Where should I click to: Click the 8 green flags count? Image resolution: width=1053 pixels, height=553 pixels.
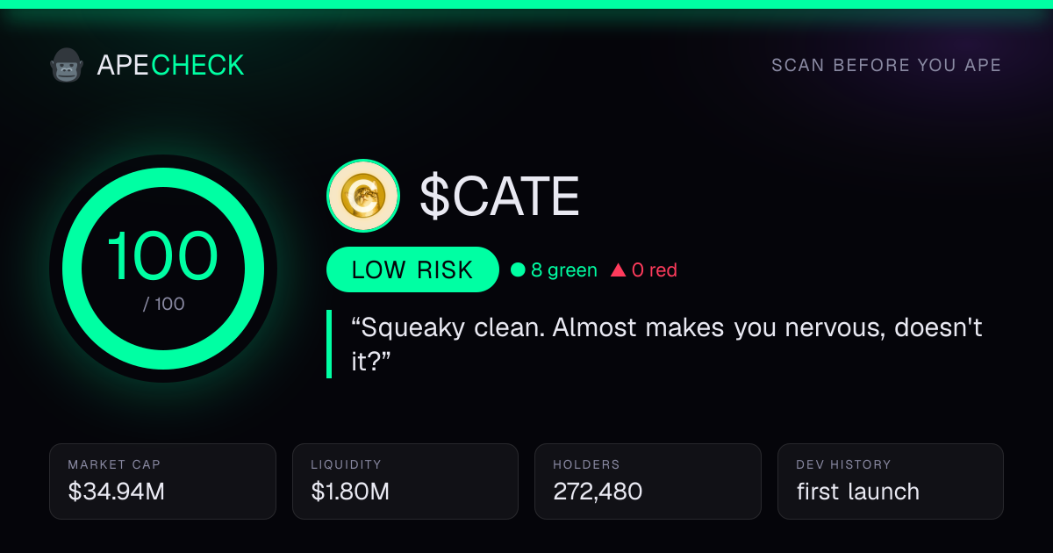tap(564, 270)
